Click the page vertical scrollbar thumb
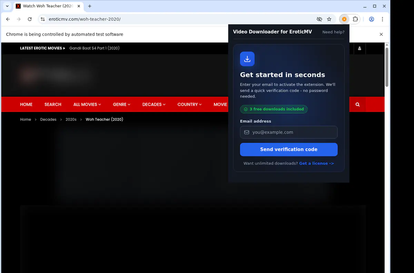Viewport: 414px width, 273px height. pyautogui.click(x=387, y=67)
